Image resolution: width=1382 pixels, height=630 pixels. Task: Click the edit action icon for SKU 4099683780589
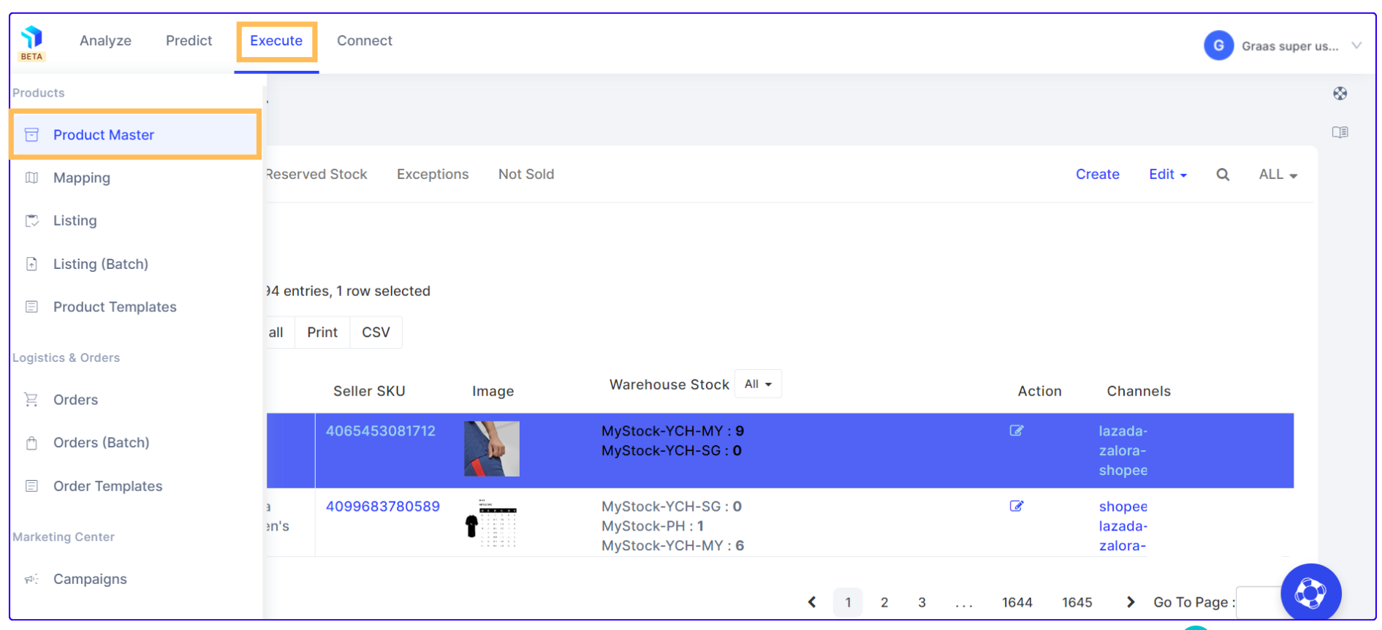pyautogui.click(x=1016, y=506)
